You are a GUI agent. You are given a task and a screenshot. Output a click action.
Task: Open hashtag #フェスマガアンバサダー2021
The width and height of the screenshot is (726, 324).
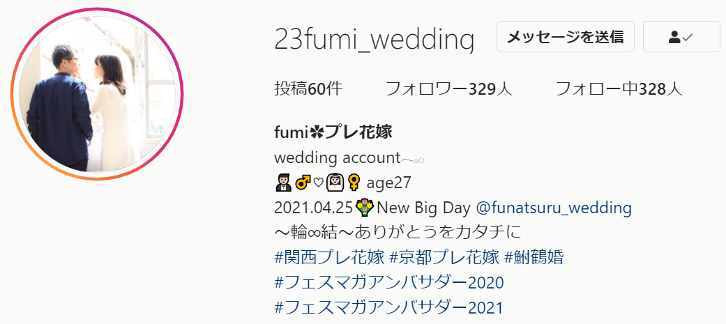pyautogui.click(x=388, y=307)
